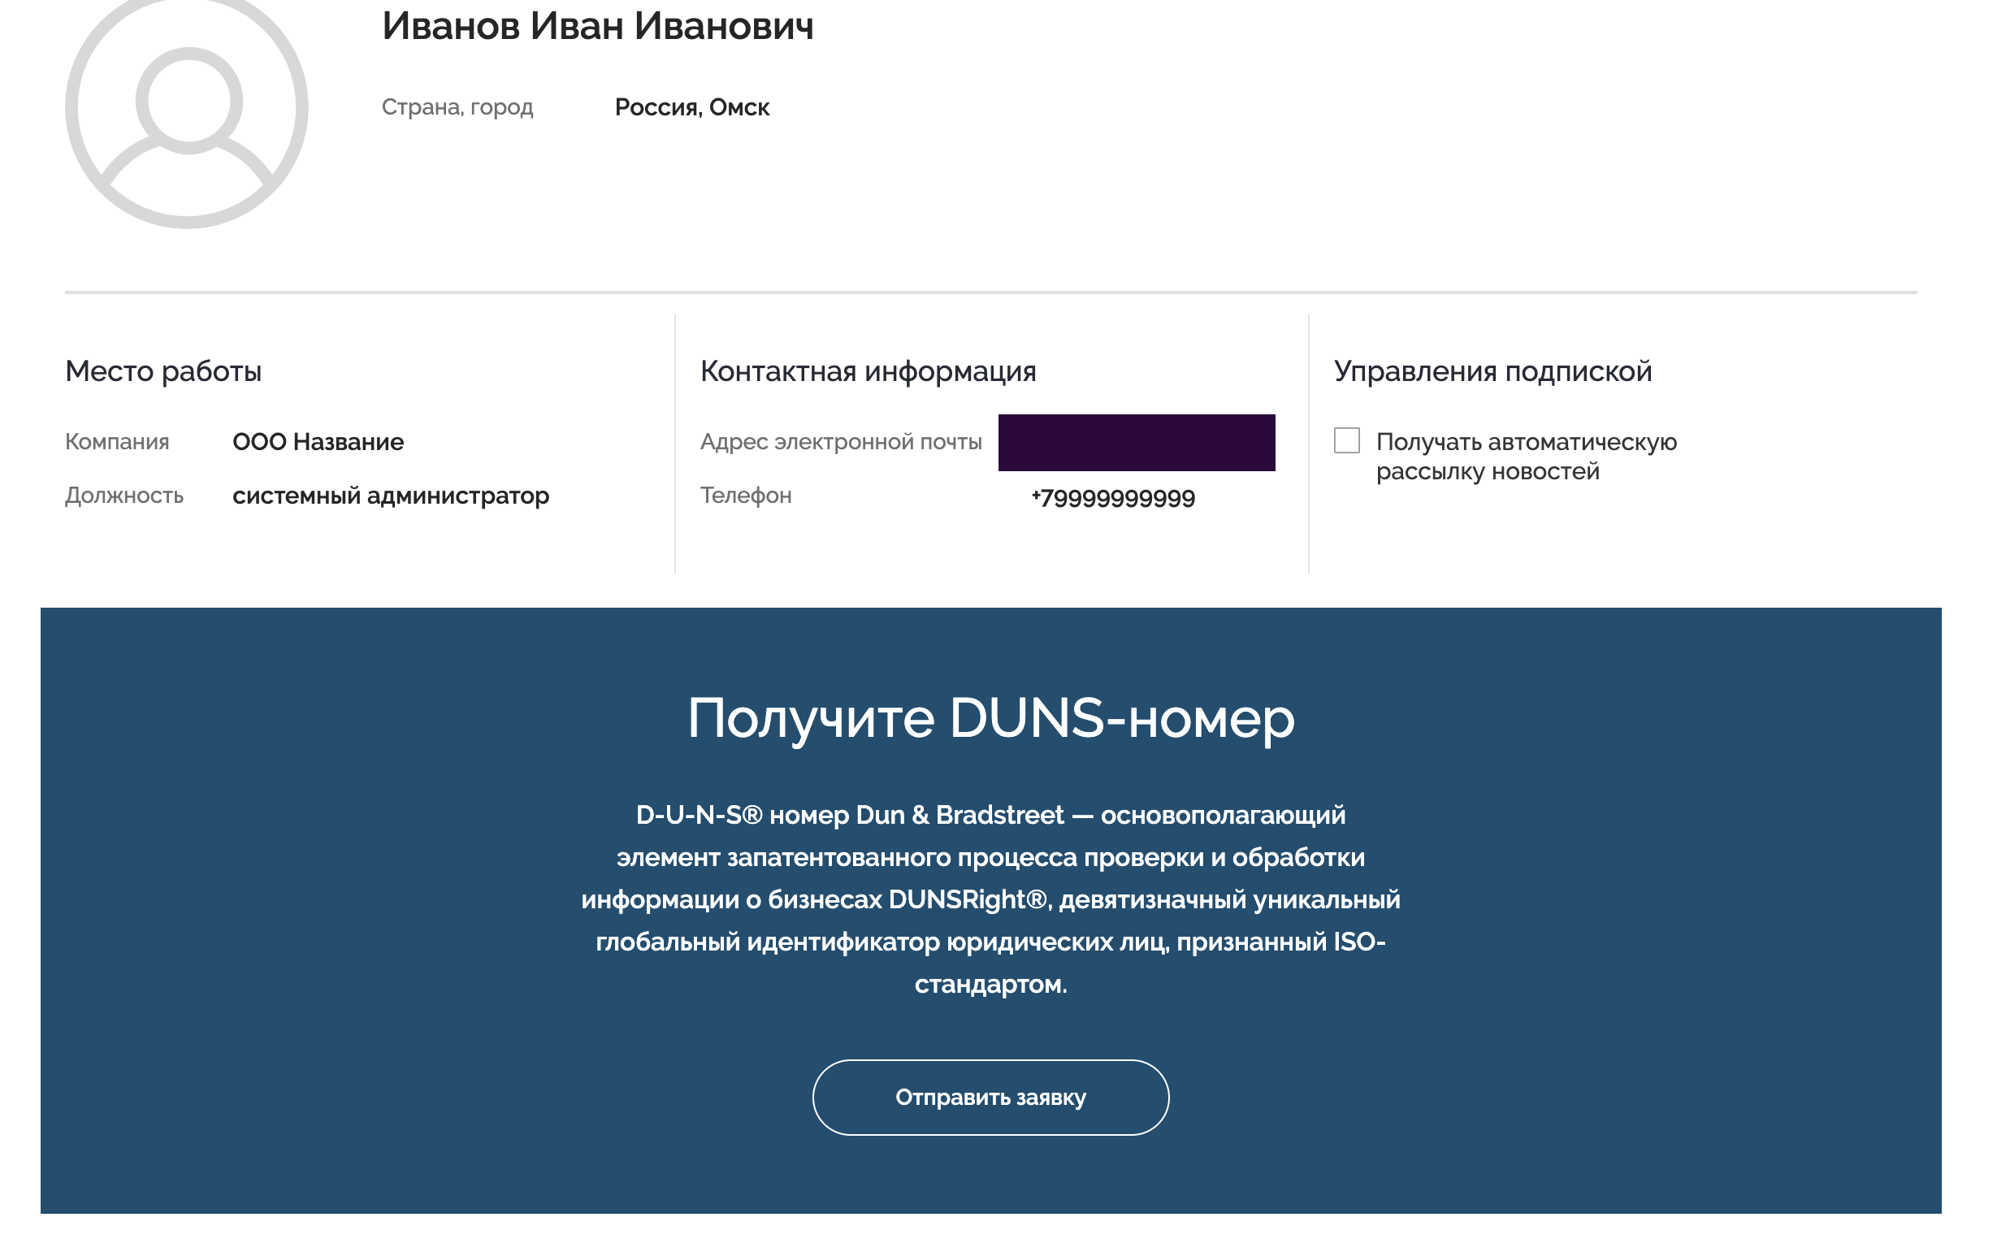
Task: Enable automatic news mailing checkbox
Action: click(1346, 440)
